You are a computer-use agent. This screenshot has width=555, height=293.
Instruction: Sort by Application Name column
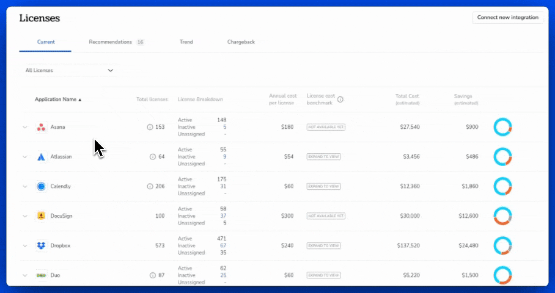(58, 99)
